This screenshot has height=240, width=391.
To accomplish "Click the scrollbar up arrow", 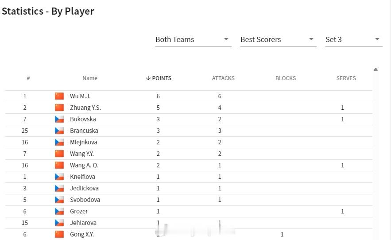I will pos(376,70).
